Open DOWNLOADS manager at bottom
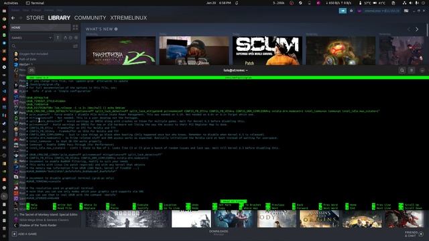This screenshot has width=429, height=241. point(219,232)
